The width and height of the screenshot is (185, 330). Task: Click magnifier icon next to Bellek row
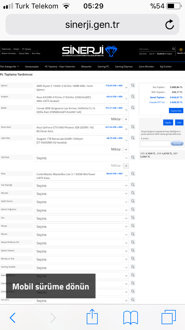[x=133, y=107]
